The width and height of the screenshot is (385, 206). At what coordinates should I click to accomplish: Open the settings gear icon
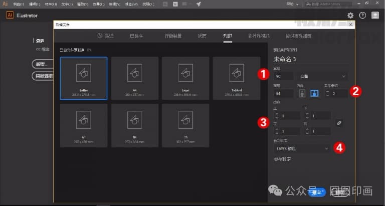coord(350,16)
